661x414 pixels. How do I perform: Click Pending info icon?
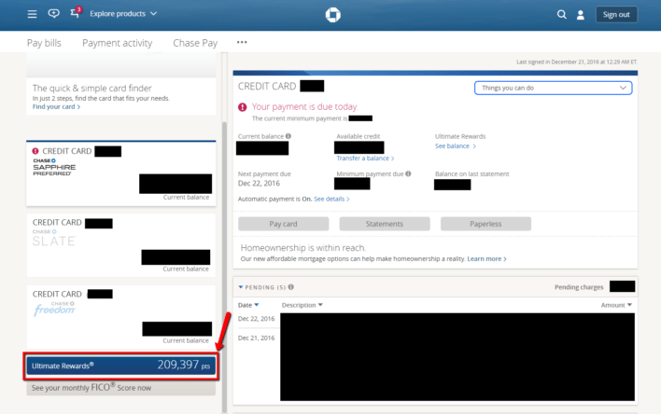[x=291, y=287]
